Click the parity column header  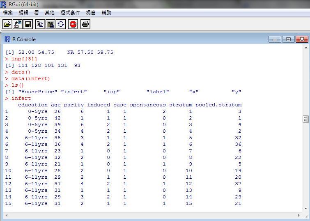pyautogui.click(x=74, y=105)
